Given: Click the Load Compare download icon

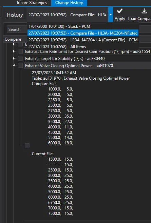Looking at the screenshot, I should [x=144, y=11].
